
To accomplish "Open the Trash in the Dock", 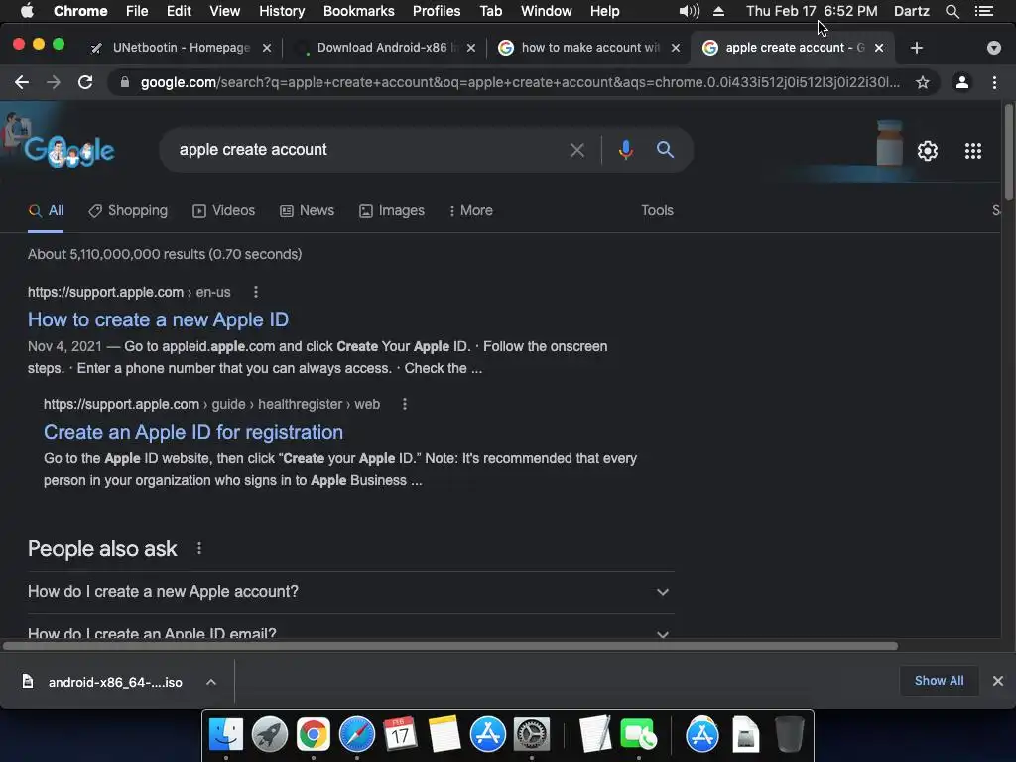I will [789, 735].
